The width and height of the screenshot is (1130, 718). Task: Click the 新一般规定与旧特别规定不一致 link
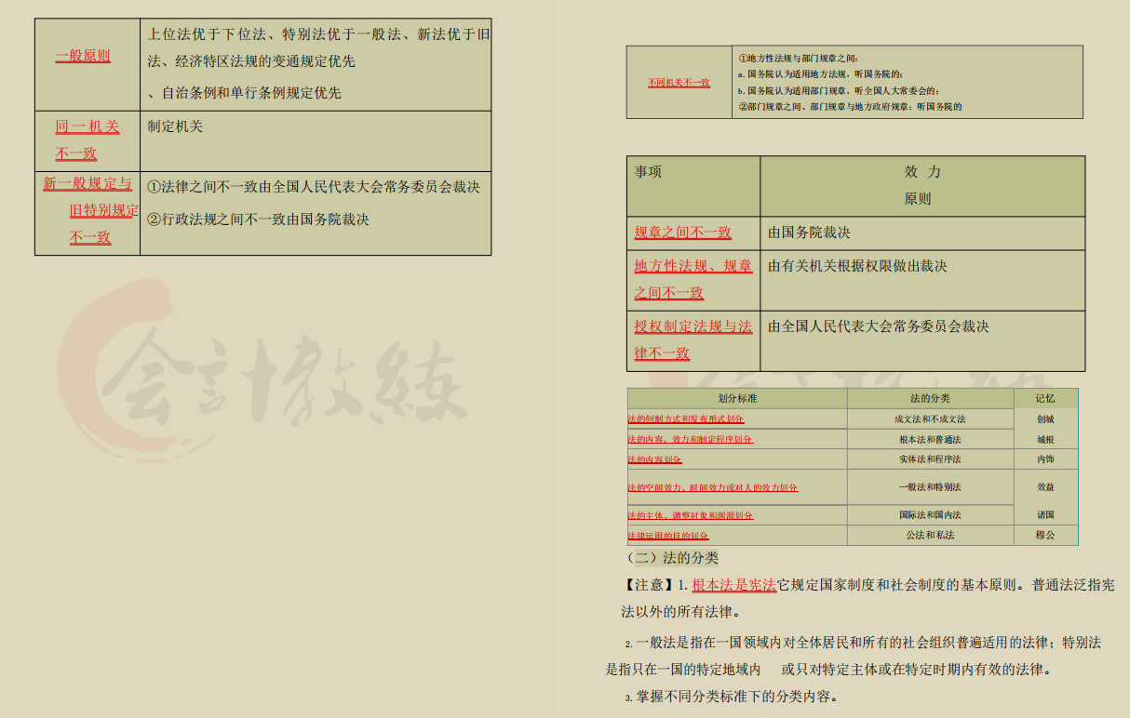[87, 212]
